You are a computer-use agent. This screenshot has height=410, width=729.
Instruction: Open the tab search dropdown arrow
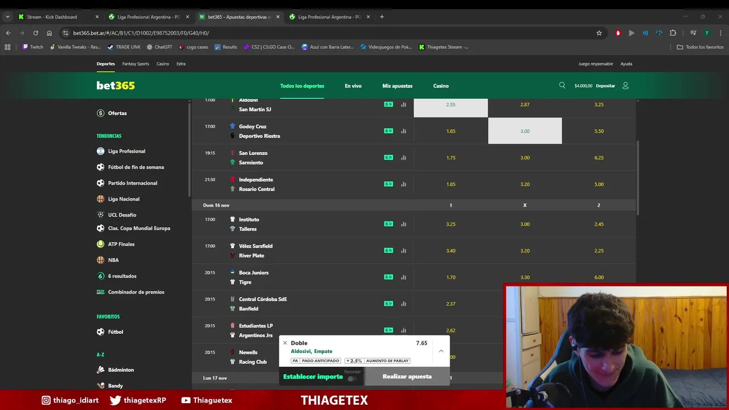click(7, 17)
